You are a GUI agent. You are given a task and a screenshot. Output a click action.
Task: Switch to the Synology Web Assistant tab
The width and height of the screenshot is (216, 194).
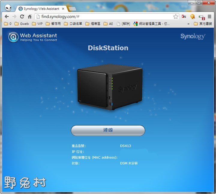41,9
